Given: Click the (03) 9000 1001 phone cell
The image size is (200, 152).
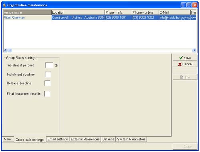Looking at the screenshot, I should 118,18.
